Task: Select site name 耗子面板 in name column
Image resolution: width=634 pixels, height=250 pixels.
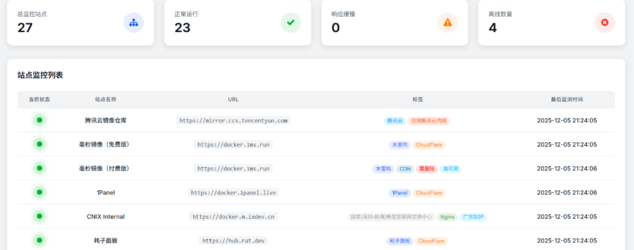Action: [x=106, y=241]
